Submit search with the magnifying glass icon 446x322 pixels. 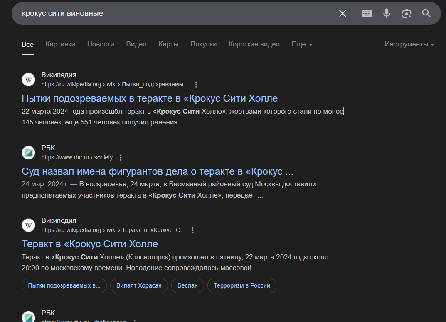point(426,13)
